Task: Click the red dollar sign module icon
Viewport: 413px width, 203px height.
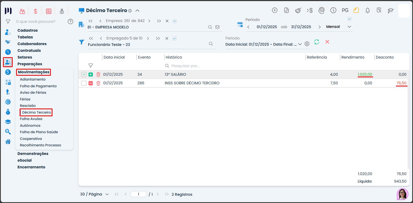Action: tap(36, 11)
